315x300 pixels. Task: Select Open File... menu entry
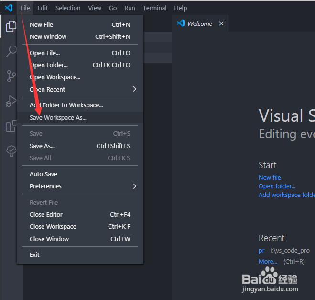pos(80,53)
